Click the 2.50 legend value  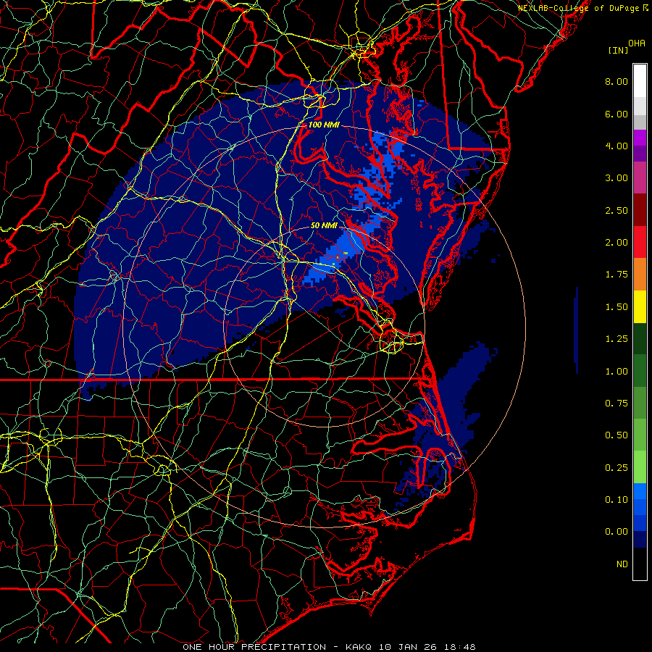tap(617, 210)
